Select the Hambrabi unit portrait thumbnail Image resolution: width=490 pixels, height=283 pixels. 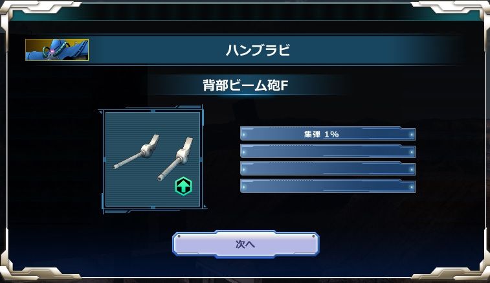point(57,50)
